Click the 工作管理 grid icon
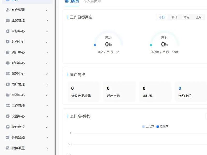The height and width of the screenshot is (155, 207). click(8, 105)
